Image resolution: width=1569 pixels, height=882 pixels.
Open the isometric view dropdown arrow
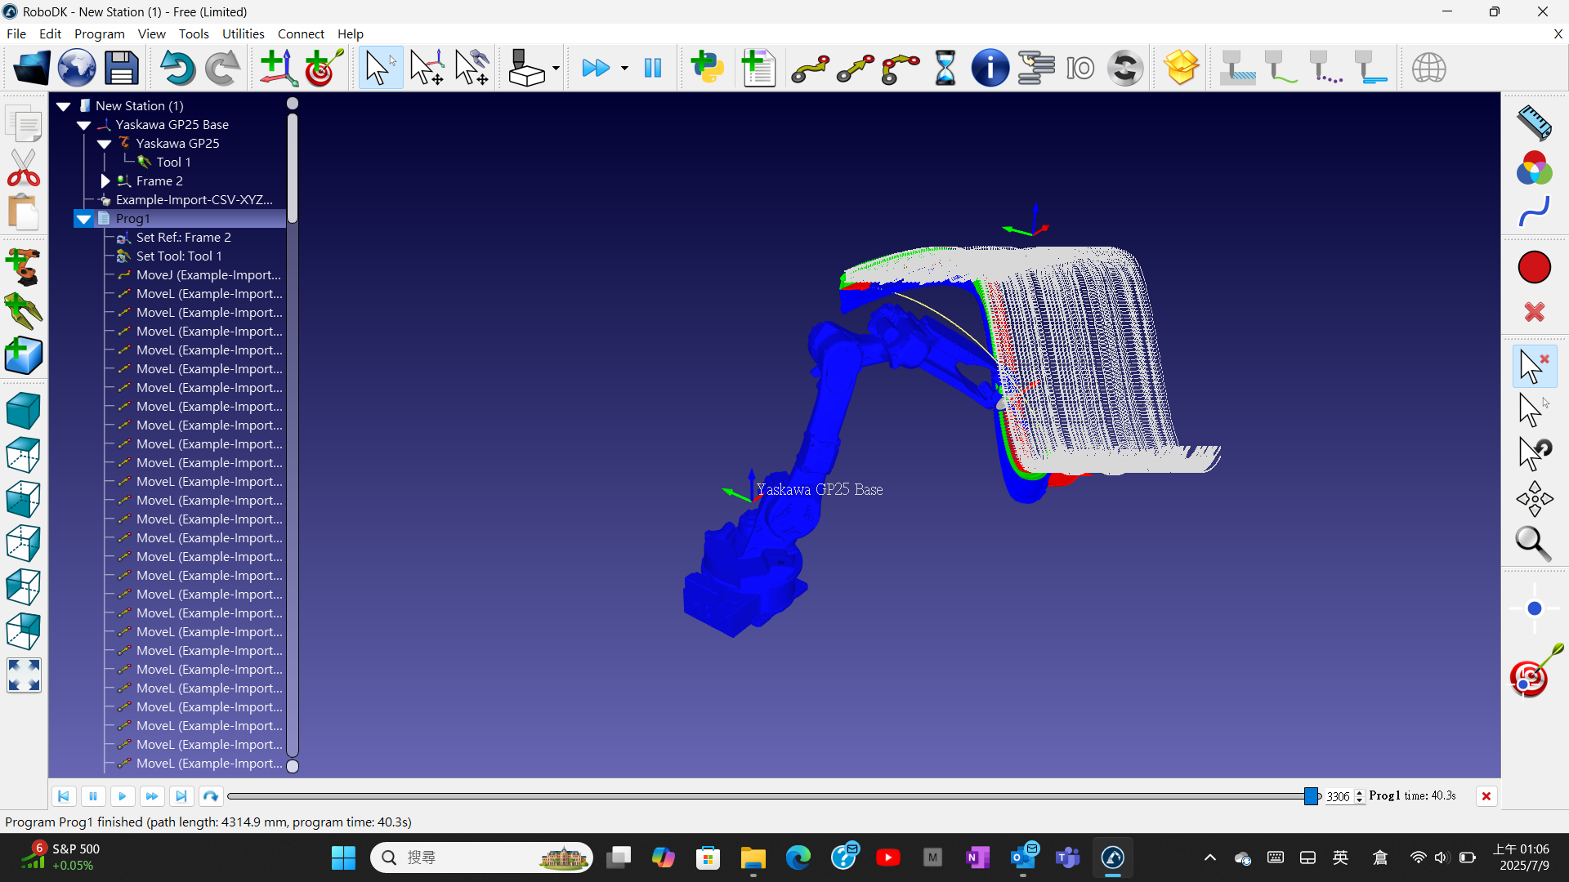point(556,68)
